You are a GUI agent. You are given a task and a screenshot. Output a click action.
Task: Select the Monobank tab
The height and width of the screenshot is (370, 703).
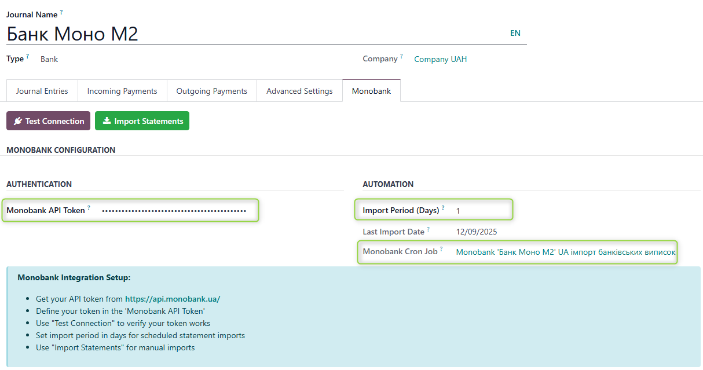[x=371, y=91]
